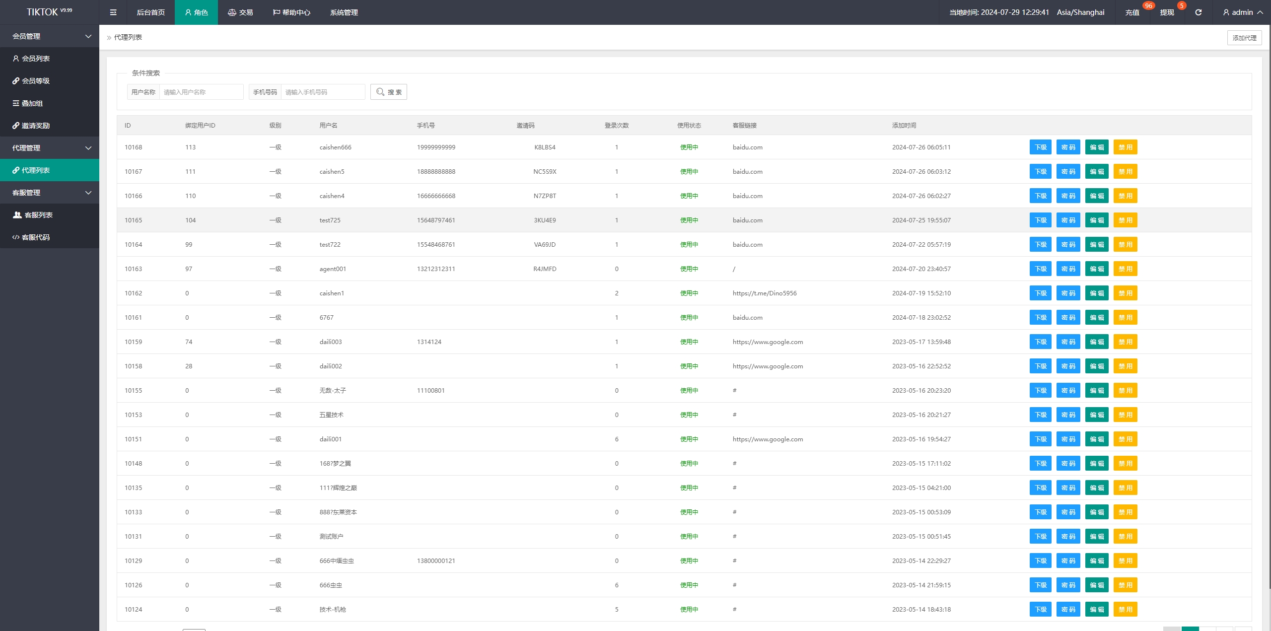Click edit button for agent caishen666
Screen dimensions: 1271x631
point(1097,147)
